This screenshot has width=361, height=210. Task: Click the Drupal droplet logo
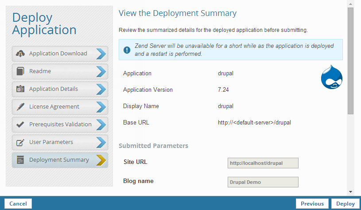coord(331,77)
